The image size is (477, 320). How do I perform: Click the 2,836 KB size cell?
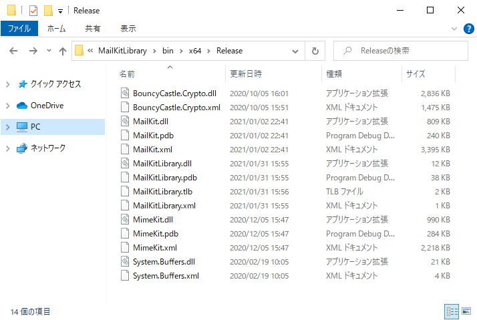[x=435, y=94]
